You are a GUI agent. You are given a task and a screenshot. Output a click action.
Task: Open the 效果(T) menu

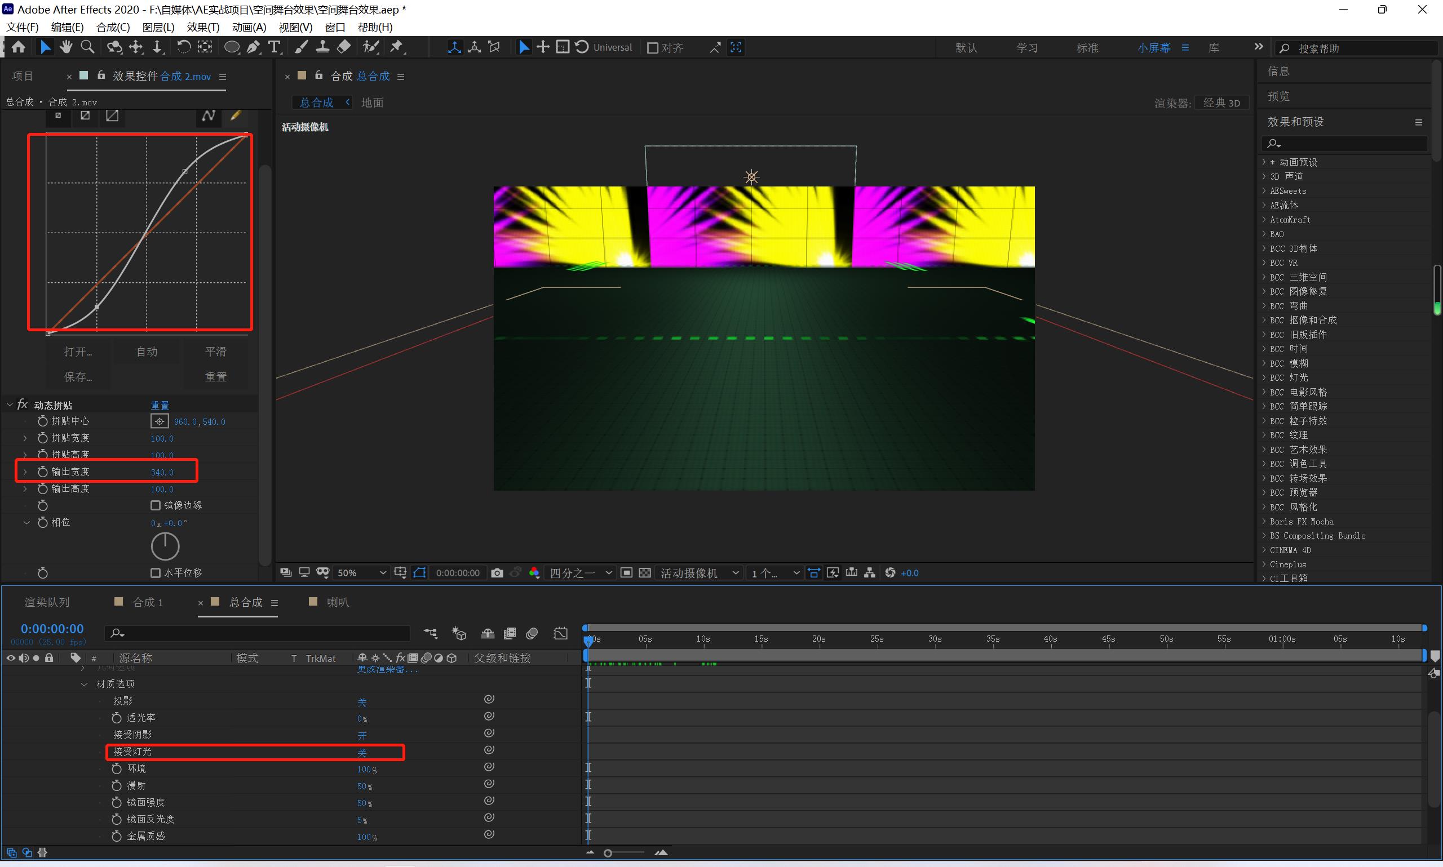coord(203,28)
